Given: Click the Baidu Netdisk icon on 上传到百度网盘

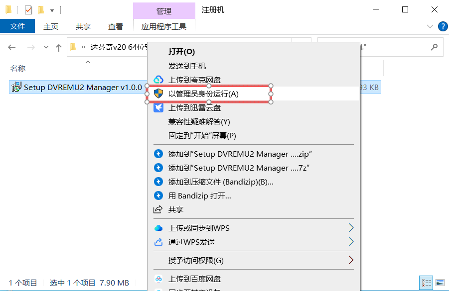Looking at the screenshot, I should [158, 279].
